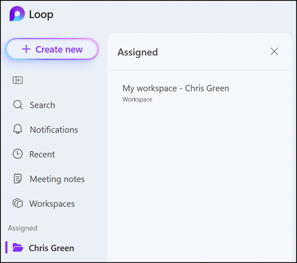This screenshot has height=263, width=297.
Task: Click the purple folder icon beside Chris Green
Action: click(x=18, y=248)
